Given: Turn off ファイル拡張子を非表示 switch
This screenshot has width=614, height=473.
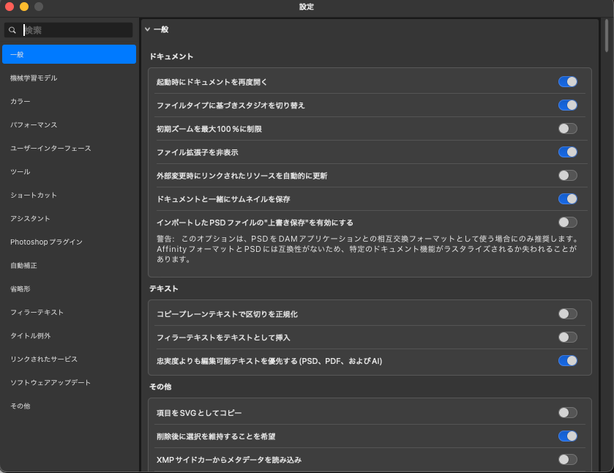Looking at the screenshot, I should point(567,152).
